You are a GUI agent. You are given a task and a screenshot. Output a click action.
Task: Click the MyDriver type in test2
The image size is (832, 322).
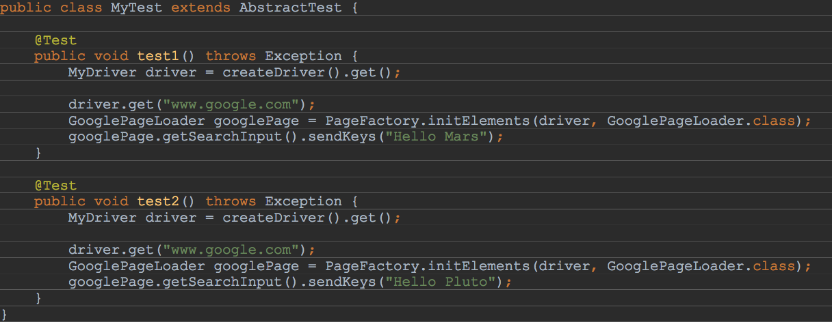(x=102, y=218)
